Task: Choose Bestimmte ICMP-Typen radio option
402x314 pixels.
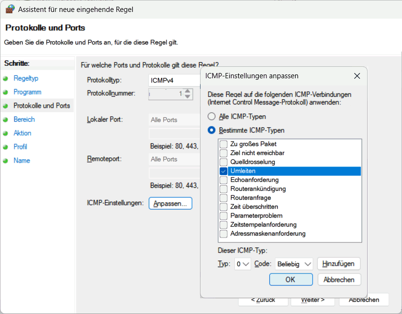Action: pyautogui.click(x=211, y=130)
